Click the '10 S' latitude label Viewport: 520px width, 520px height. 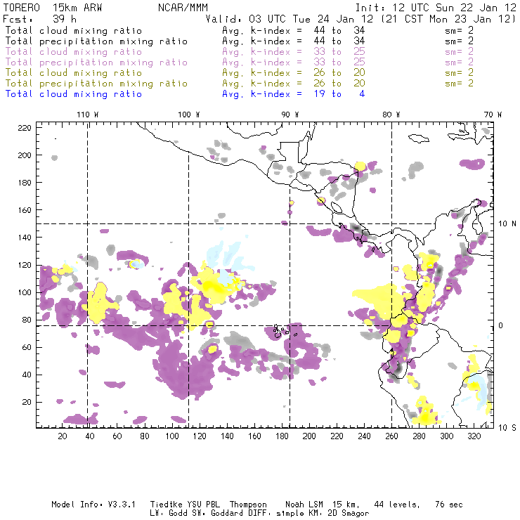(507, 428)
